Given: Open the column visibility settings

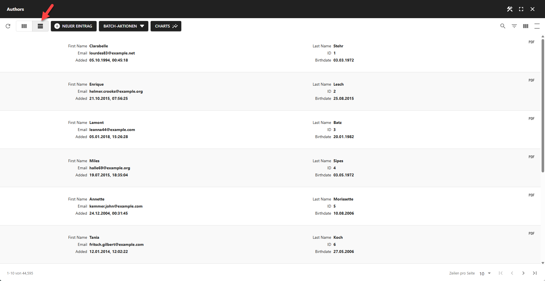Looking at the screenshot, I should coord(525,26).
